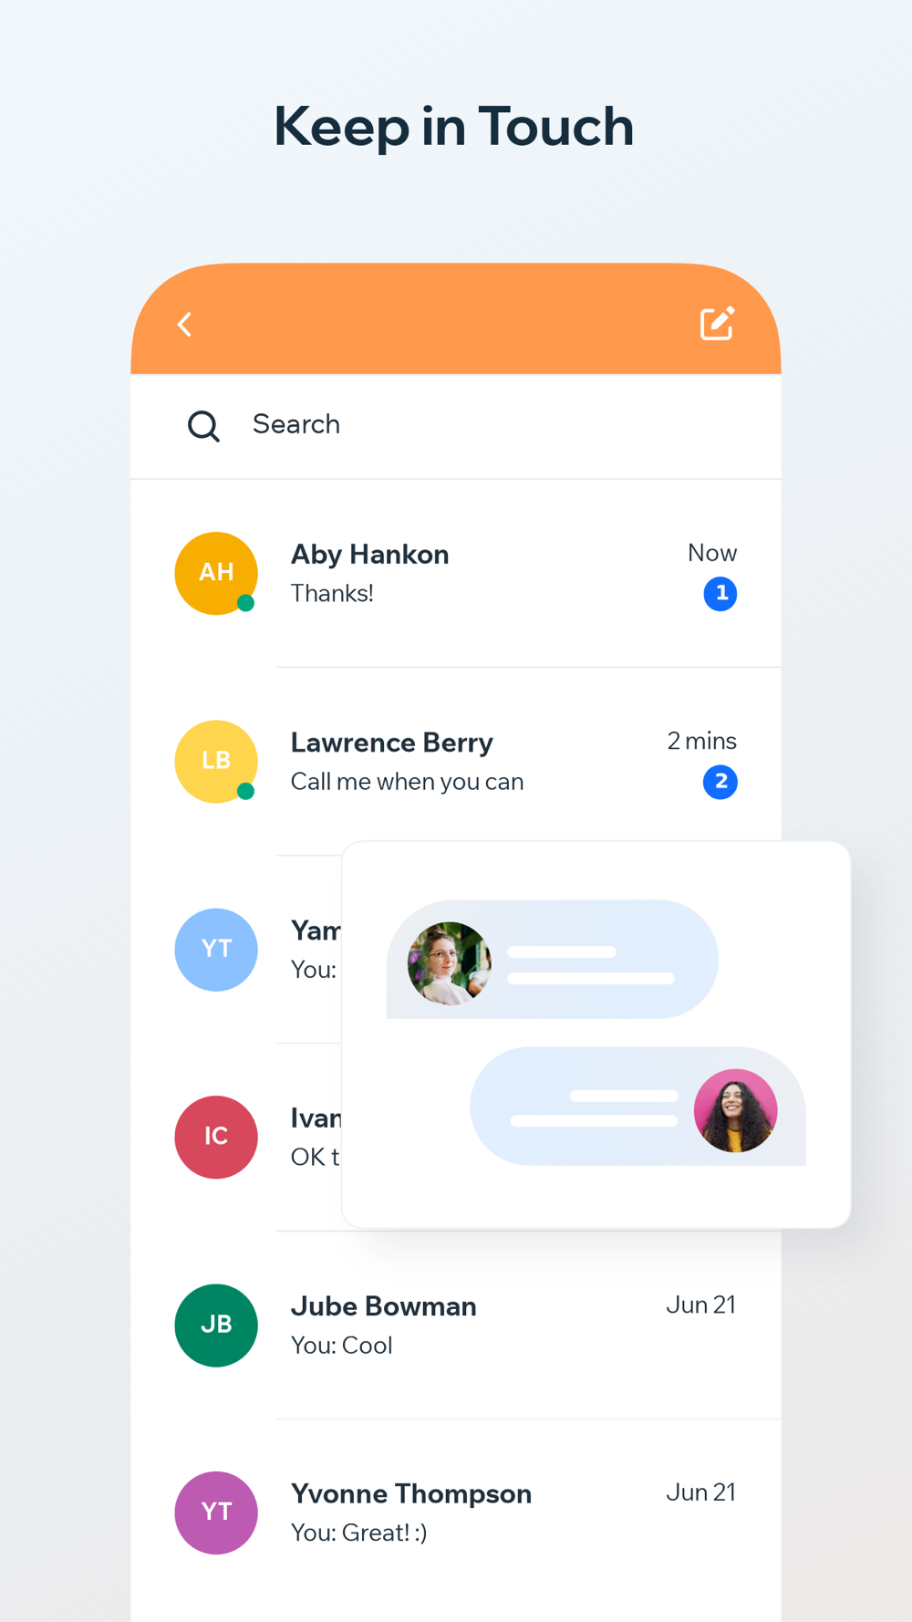
Task: Select the woman with glasses profile photo
Action: pos(449,963)
